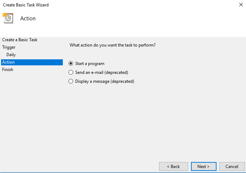246x173 pixels.
Task: Pick the Display a message radio button
Action: [x=71, y=81]
